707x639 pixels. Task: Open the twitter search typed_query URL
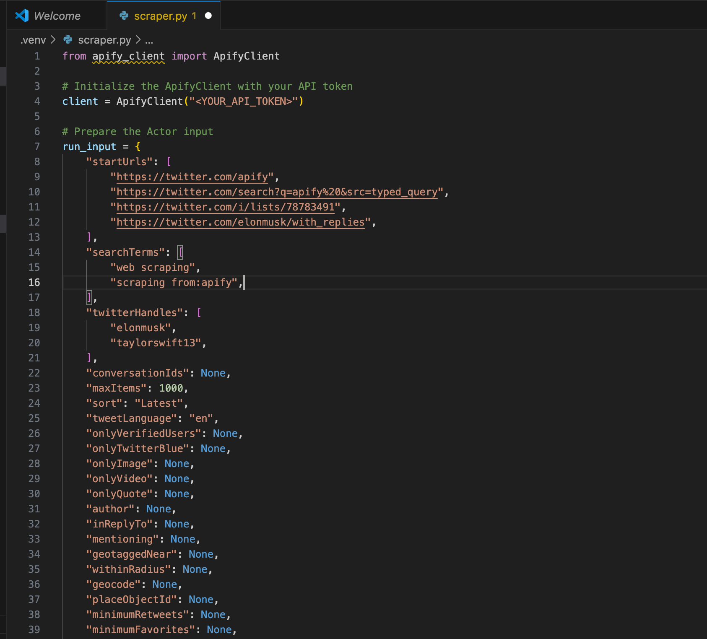click(277, 192)
